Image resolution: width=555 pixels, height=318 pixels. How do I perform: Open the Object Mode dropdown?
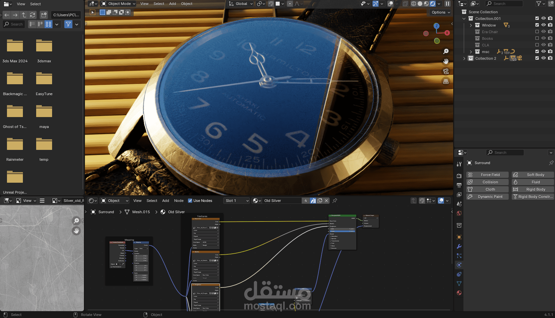pos(118,4)
